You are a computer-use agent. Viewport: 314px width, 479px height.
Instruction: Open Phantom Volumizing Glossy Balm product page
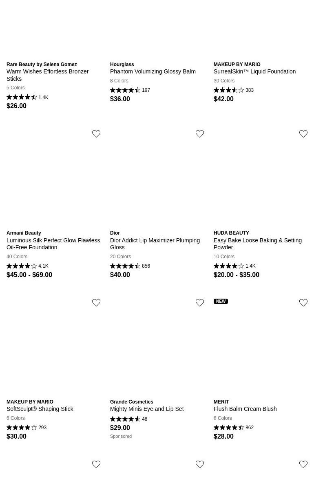tap(153, 71)
